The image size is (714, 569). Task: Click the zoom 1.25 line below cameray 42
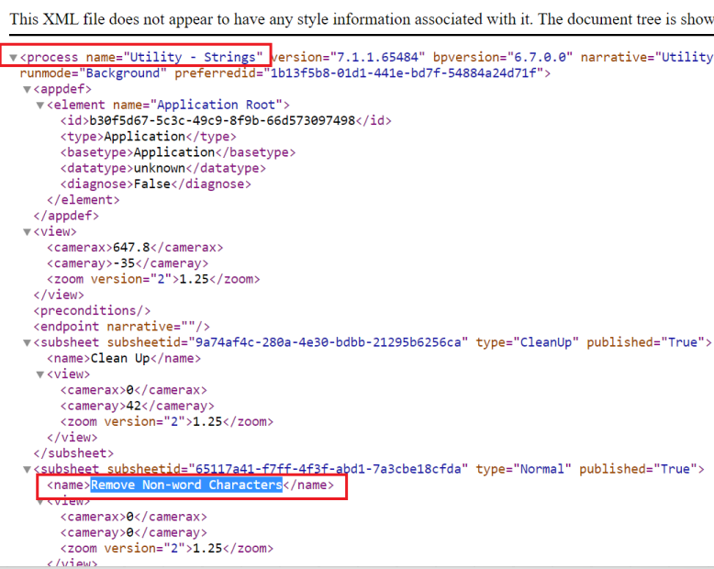click(x=167, y=422)
